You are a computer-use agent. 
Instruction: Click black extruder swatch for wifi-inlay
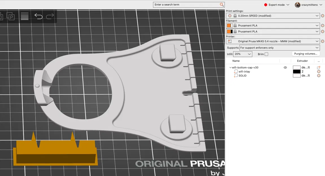[296, 72]
